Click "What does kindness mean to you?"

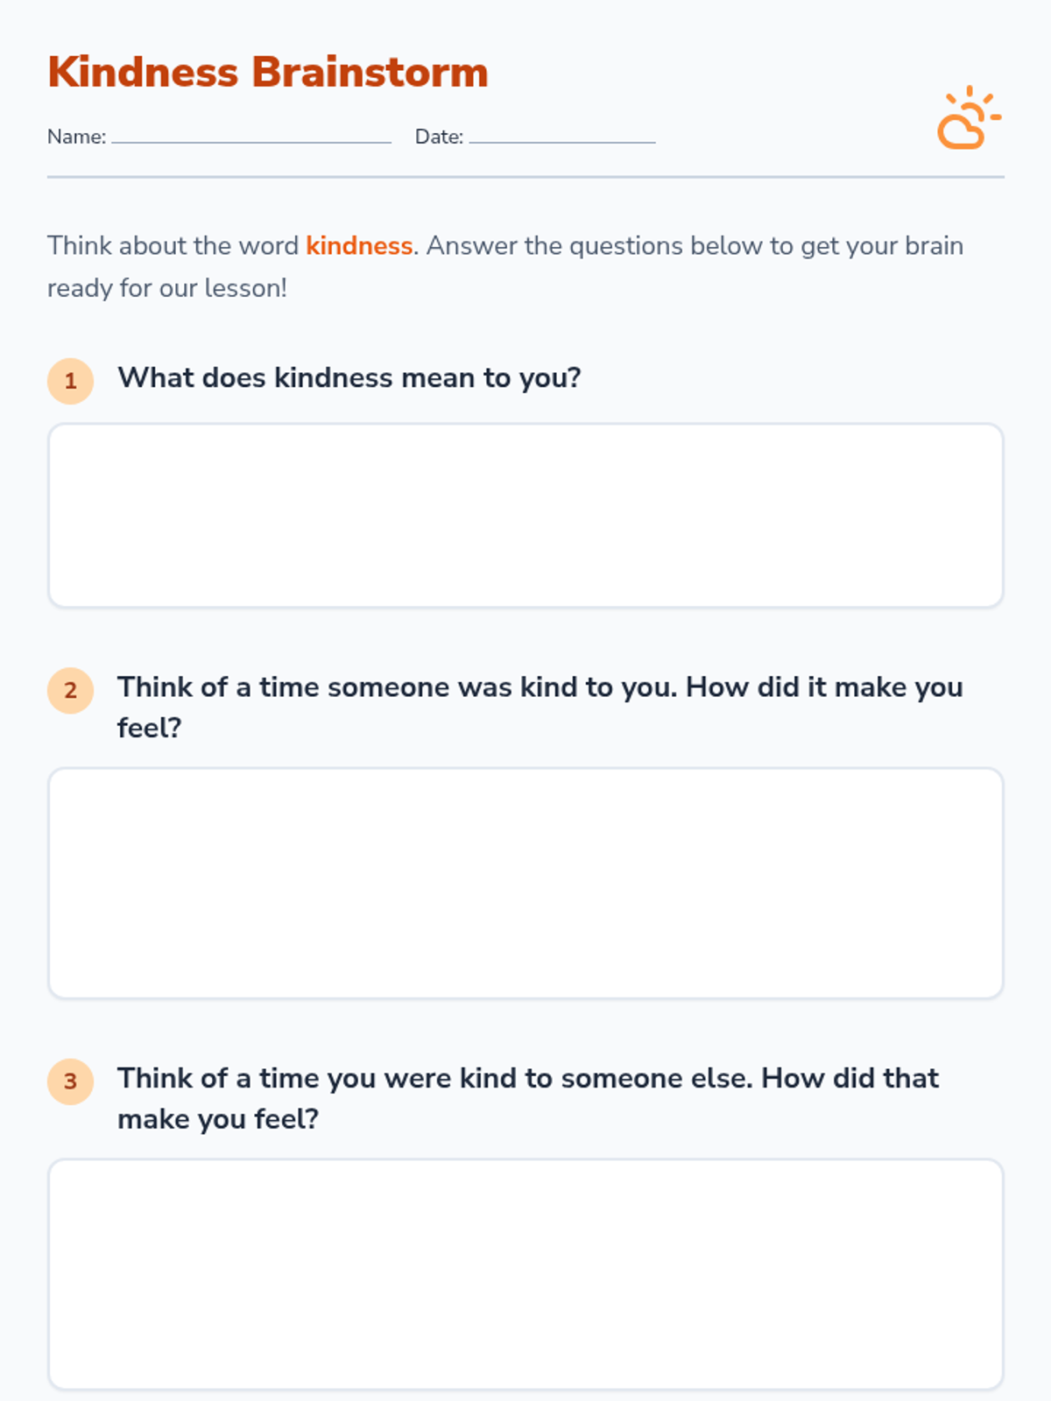349,378
